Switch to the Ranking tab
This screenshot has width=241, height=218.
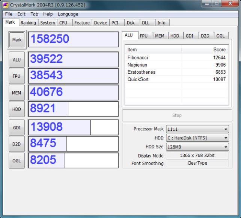tap(28, 23)
